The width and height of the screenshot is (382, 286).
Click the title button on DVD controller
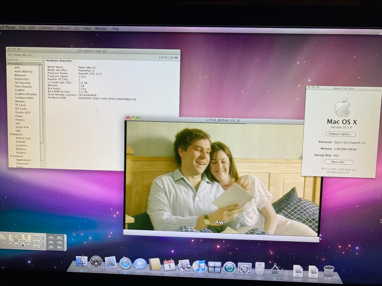point(36,241)
